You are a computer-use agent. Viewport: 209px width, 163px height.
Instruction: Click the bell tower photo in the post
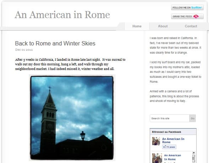(x=72, y=118)
